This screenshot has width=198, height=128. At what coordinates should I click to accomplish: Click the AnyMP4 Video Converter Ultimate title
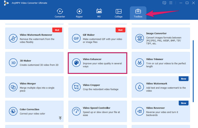29,3
